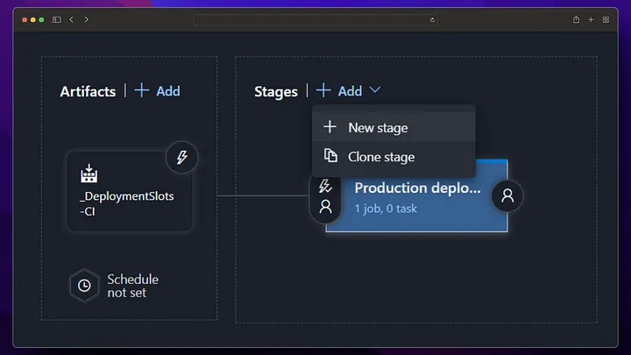
Task: Open a new browser tab
Action: click(591, 19)
